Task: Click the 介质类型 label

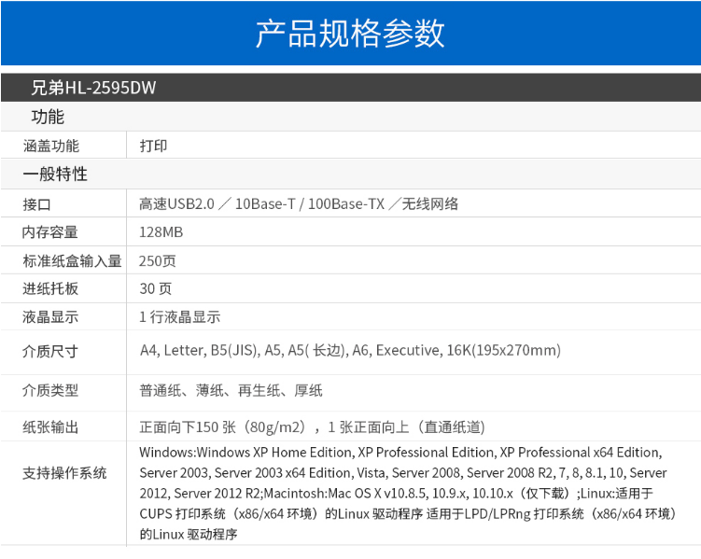Action: pos(50,390)
